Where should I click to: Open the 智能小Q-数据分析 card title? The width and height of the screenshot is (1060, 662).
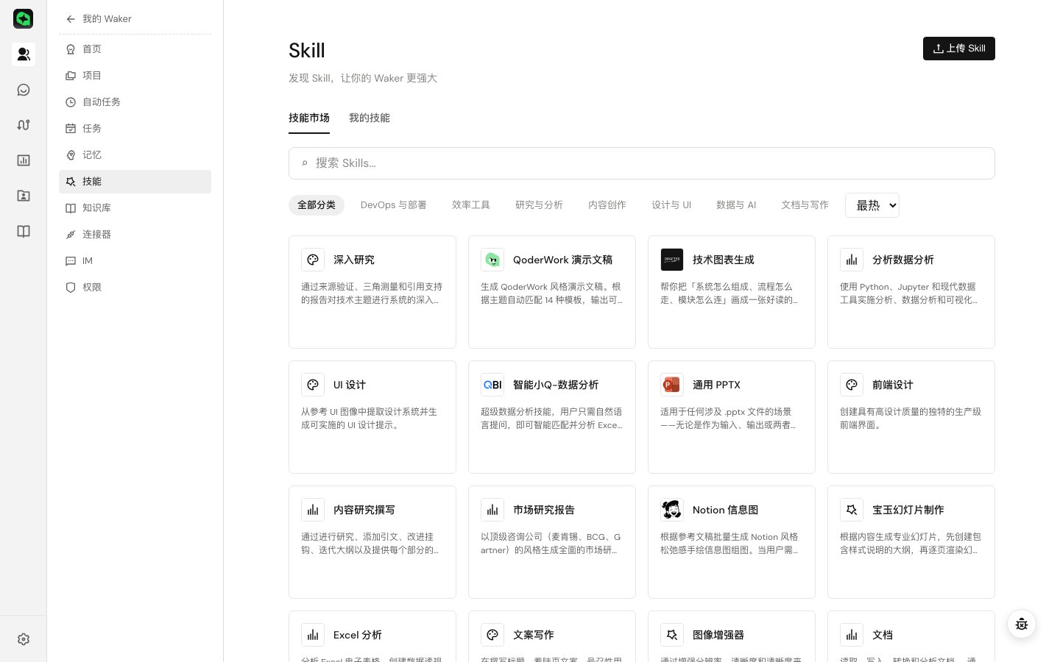(556, 385)
